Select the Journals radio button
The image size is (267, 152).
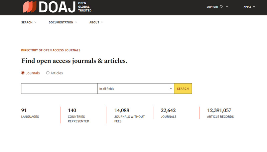[x=23, y=73]
